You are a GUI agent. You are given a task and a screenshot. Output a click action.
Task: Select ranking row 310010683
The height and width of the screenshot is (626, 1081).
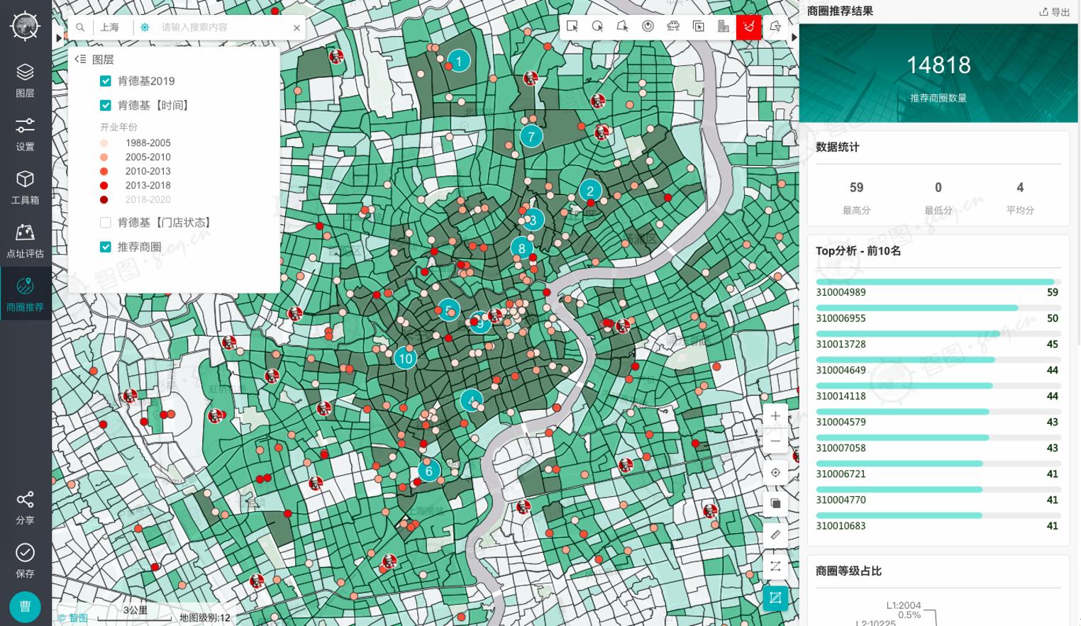pyautogui.click(x=937, y=522)
